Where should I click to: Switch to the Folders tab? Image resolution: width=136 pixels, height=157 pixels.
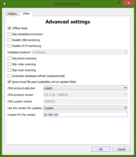pos(12,14)
